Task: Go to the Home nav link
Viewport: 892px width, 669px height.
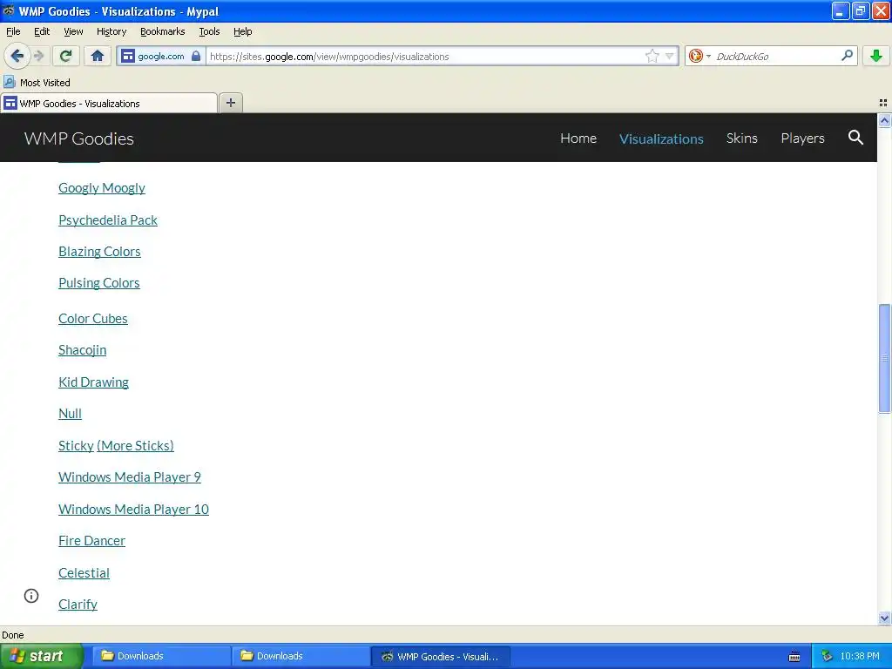Action: click(x=578, y=139)
